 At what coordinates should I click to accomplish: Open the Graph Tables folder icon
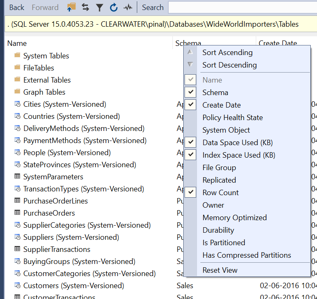(x=17, y=91)
